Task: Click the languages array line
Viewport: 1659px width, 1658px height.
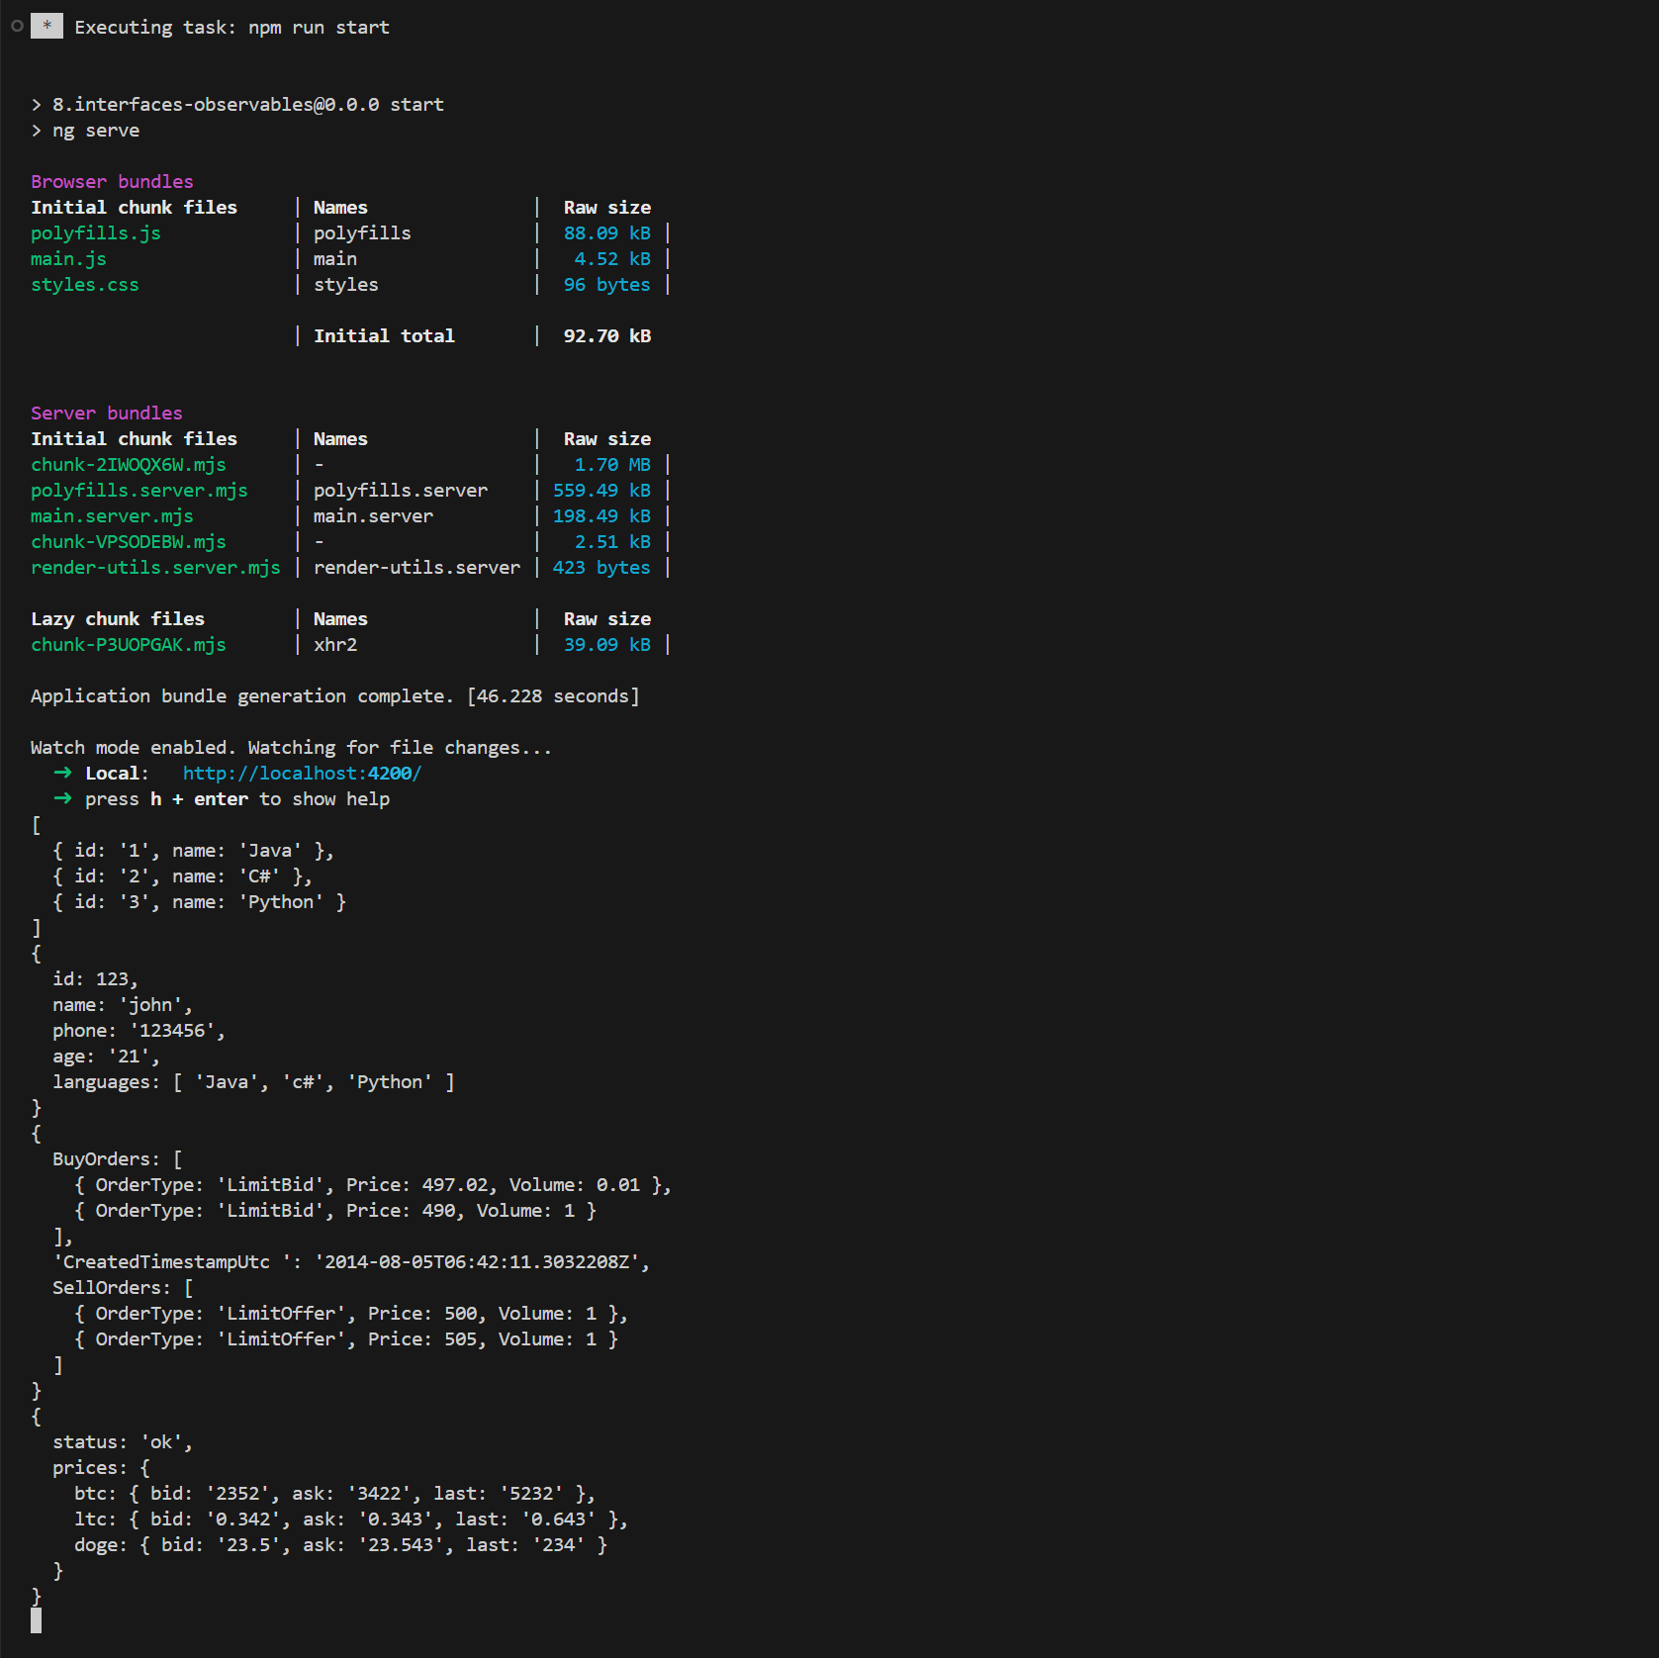Action: (253, 1082)
